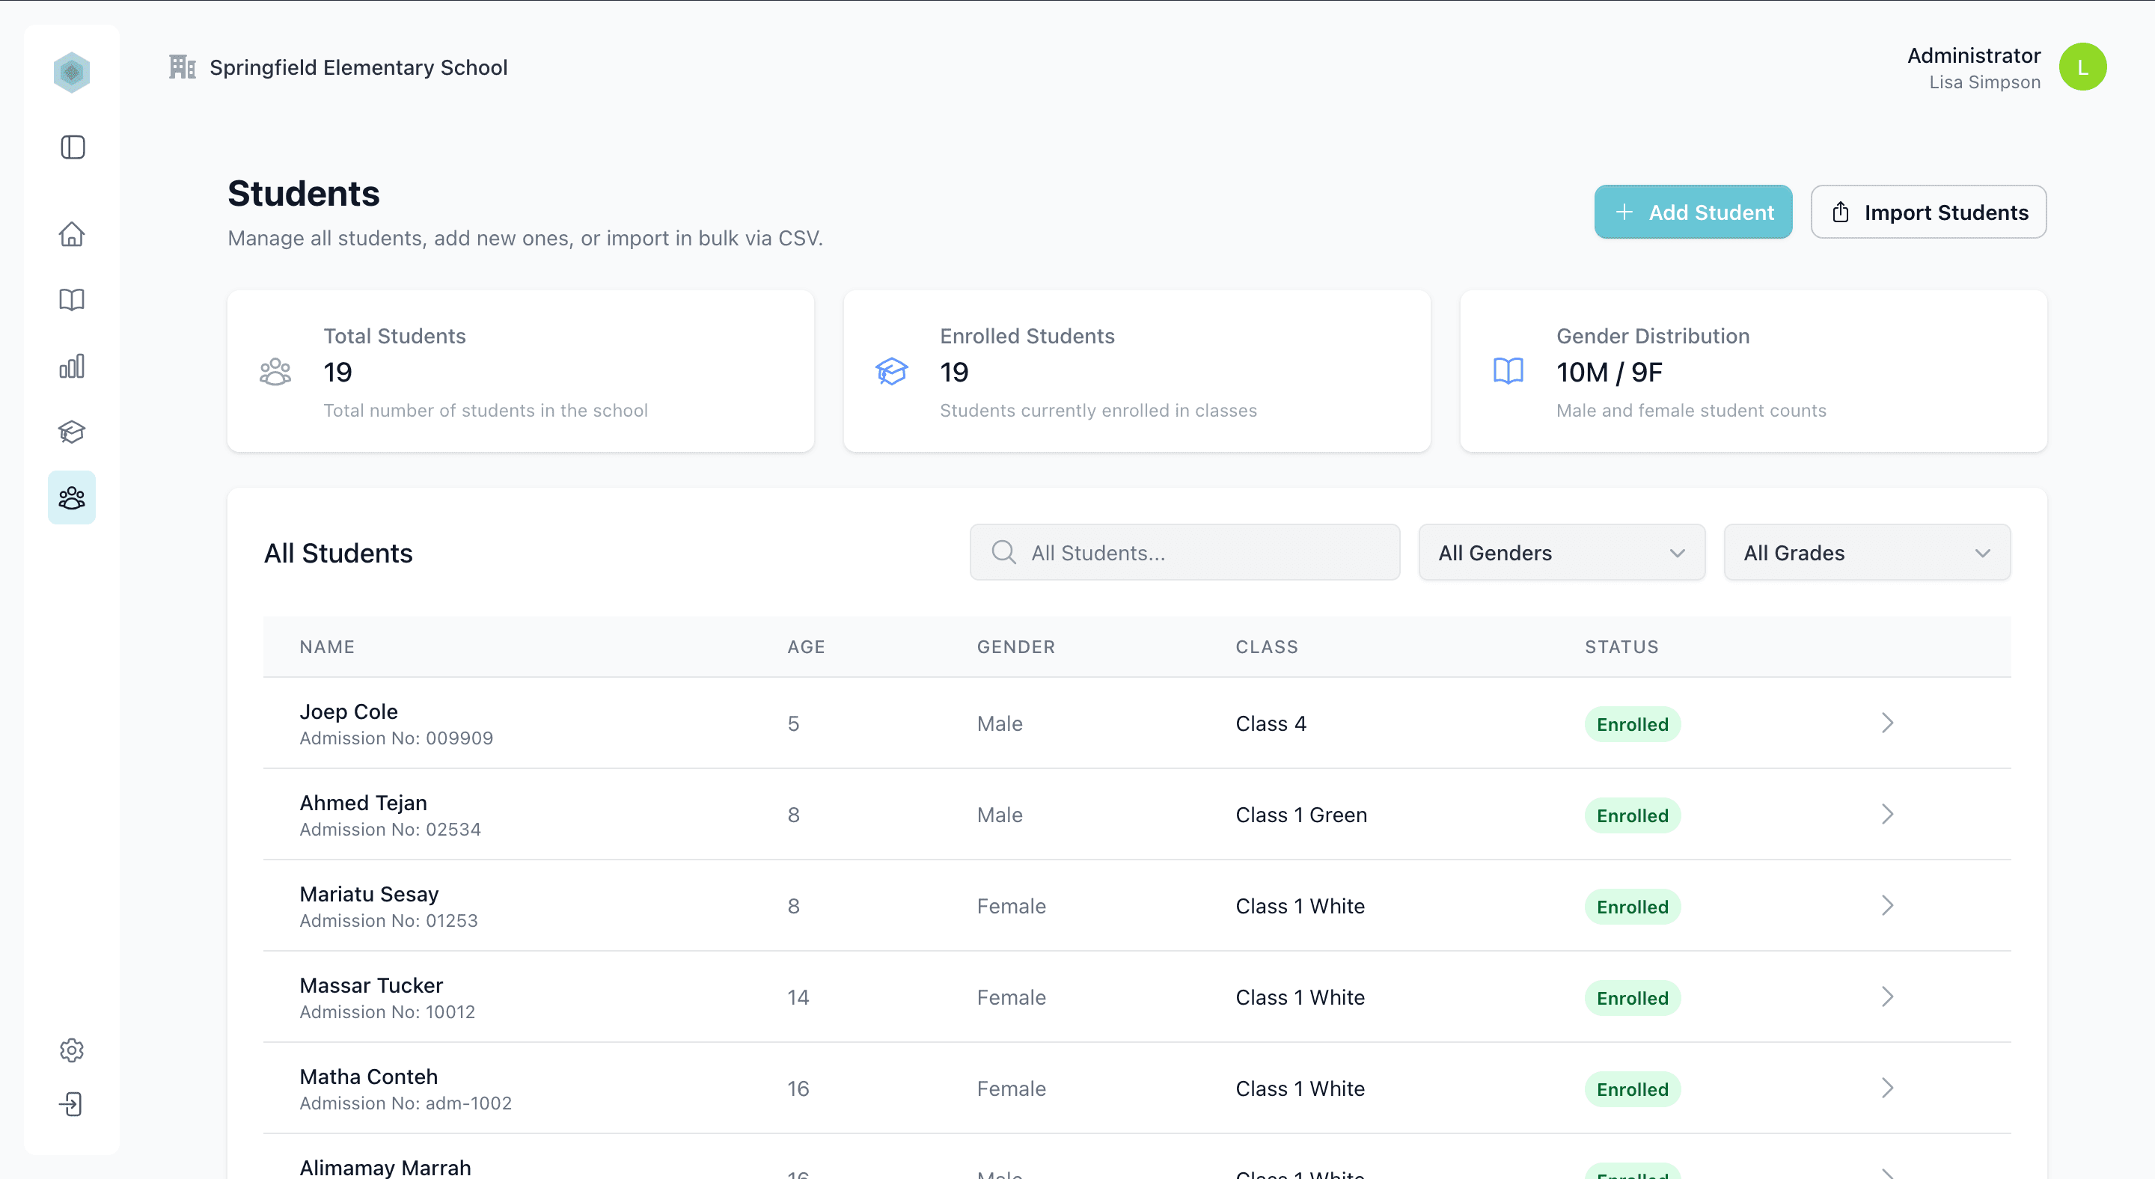Viewport: 2155px width, 1179px height.
Task: Click Class 1 Green cell
Action: click(1301, 815)
